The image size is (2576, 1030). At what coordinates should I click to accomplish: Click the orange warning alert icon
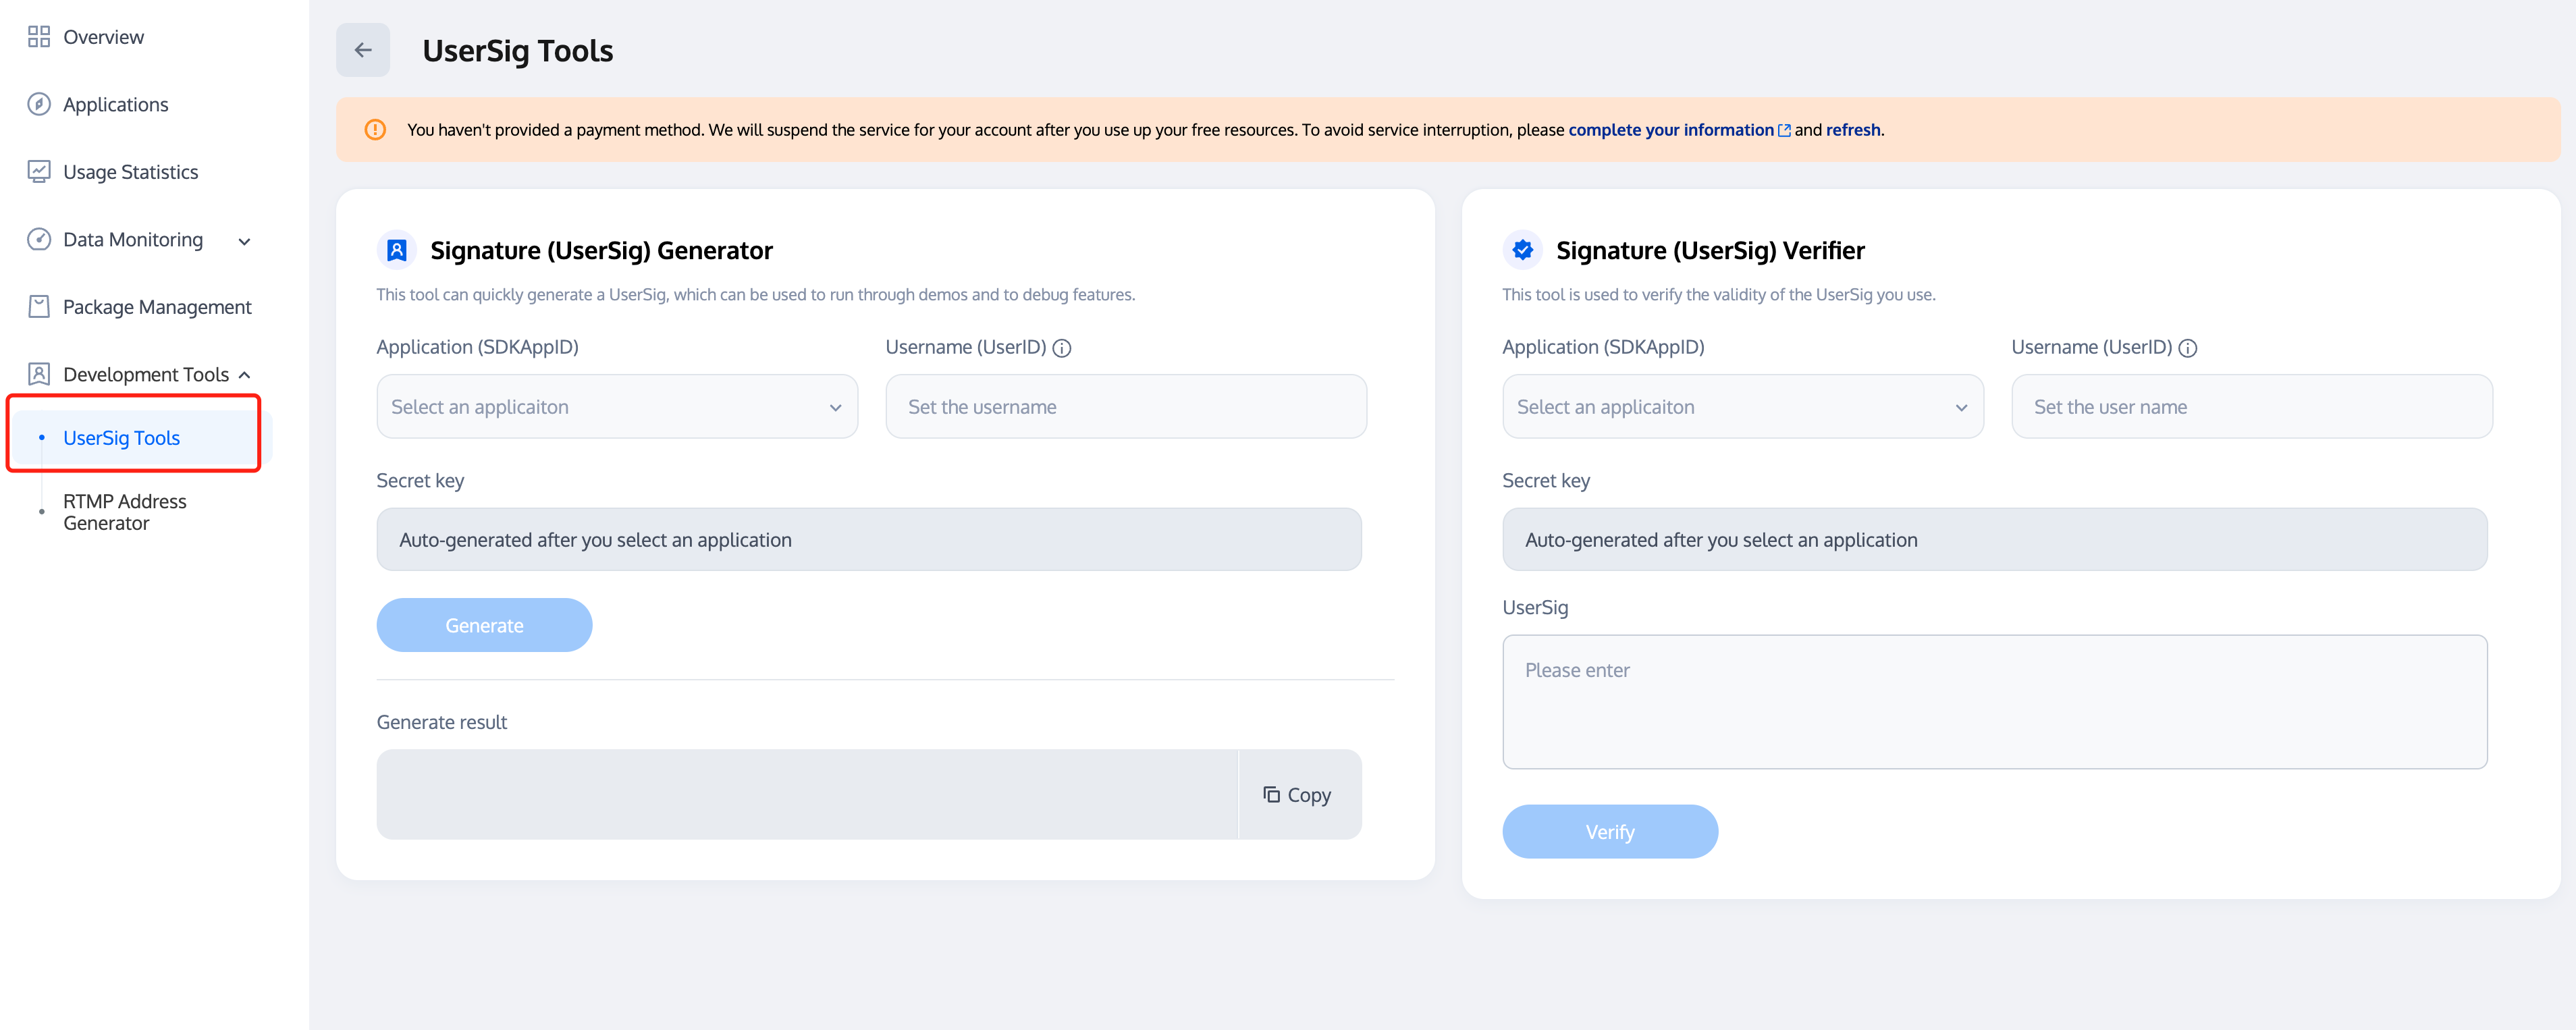[375, 130]
